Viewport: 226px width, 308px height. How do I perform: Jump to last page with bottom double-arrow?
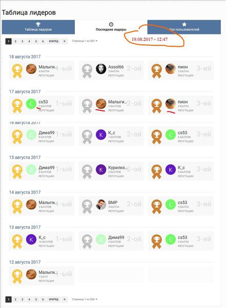(x=65, y=299)
